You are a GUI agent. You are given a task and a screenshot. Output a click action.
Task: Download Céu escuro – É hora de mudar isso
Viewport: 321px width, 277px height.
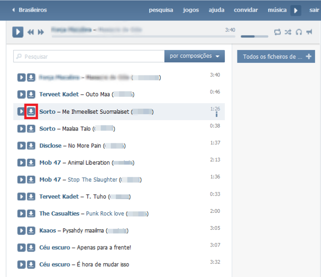[31, 265]
